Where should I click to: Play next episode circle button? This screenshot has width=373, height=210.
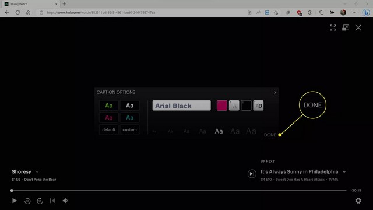coord(252,174)
